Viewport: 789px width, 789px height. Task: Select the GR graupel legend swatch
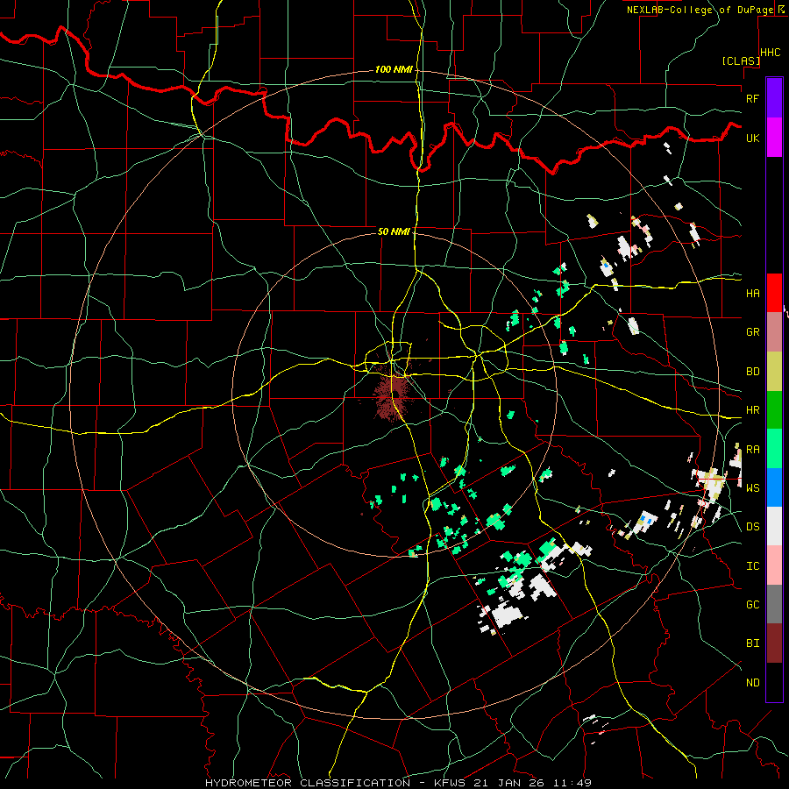pos(774,332)
